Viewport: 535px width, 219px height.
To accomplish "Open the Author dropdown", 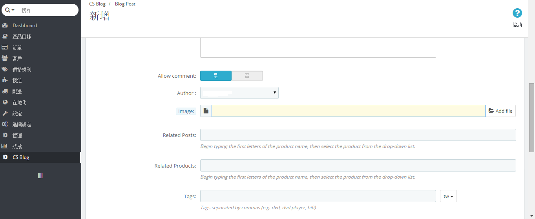I will pos(239,93).
